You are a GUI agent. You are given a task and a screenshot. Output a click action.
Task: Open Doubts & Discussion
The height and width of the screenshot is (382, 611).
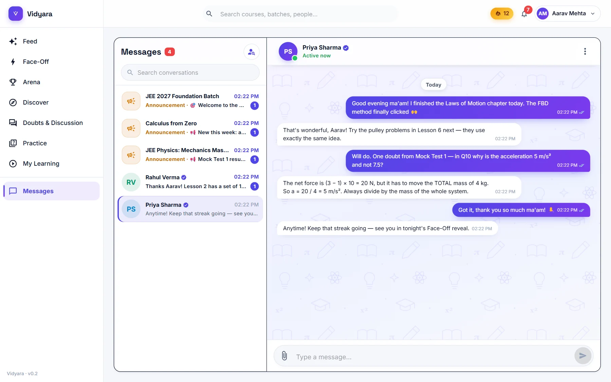[x=52, y=123]
